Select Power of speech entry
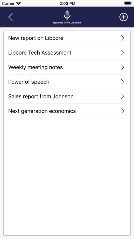 pyautogui.click(x=67, y=82)
